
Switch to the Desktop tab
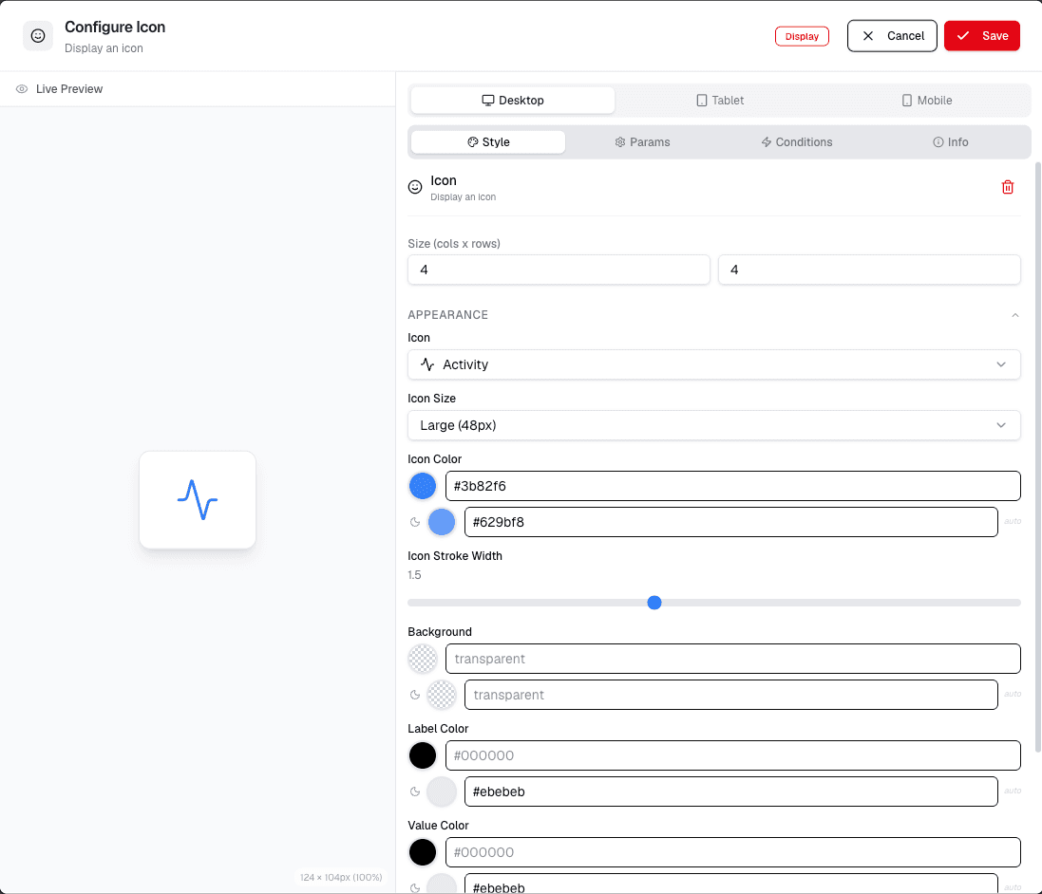(512, 101)
